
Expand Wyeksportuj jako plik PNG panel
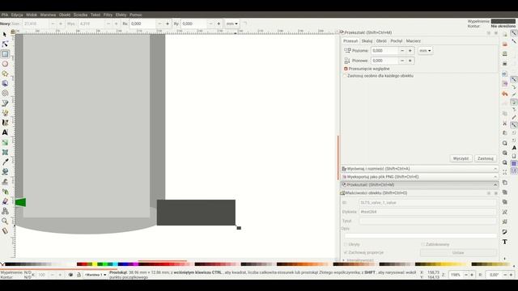pyautogui.click(x=419, y=177)
